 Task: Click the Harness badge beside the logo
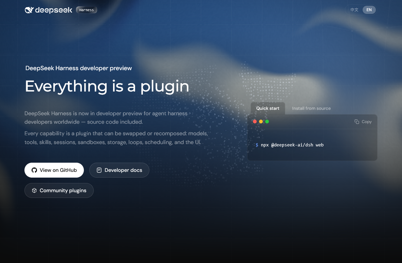pyautogui.click(x=86, y=10)
